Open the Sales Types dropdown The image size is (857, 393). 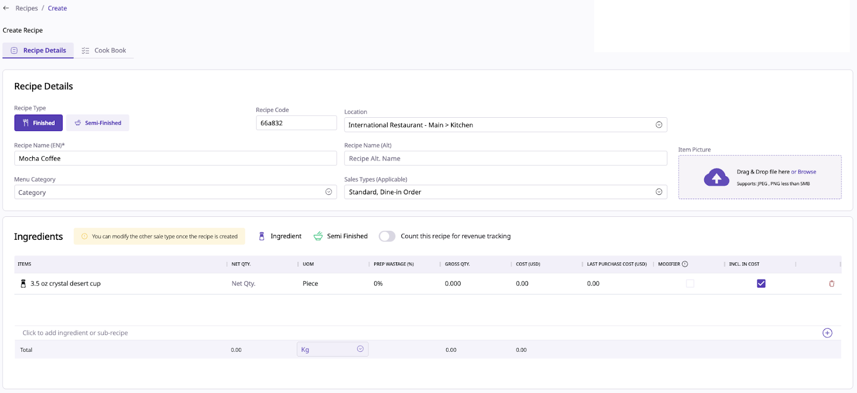(x=505, y=192)
